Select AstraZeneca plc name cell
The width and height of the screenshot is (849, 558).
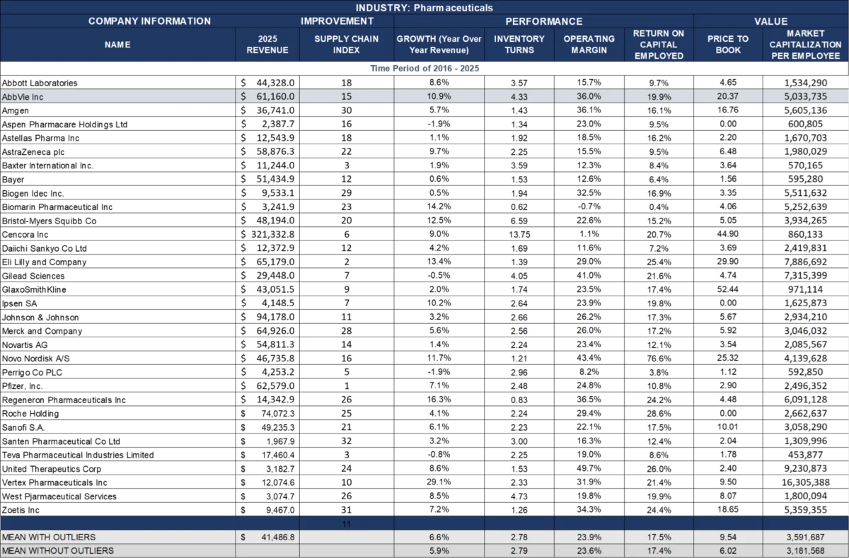(x=117, y=151)
